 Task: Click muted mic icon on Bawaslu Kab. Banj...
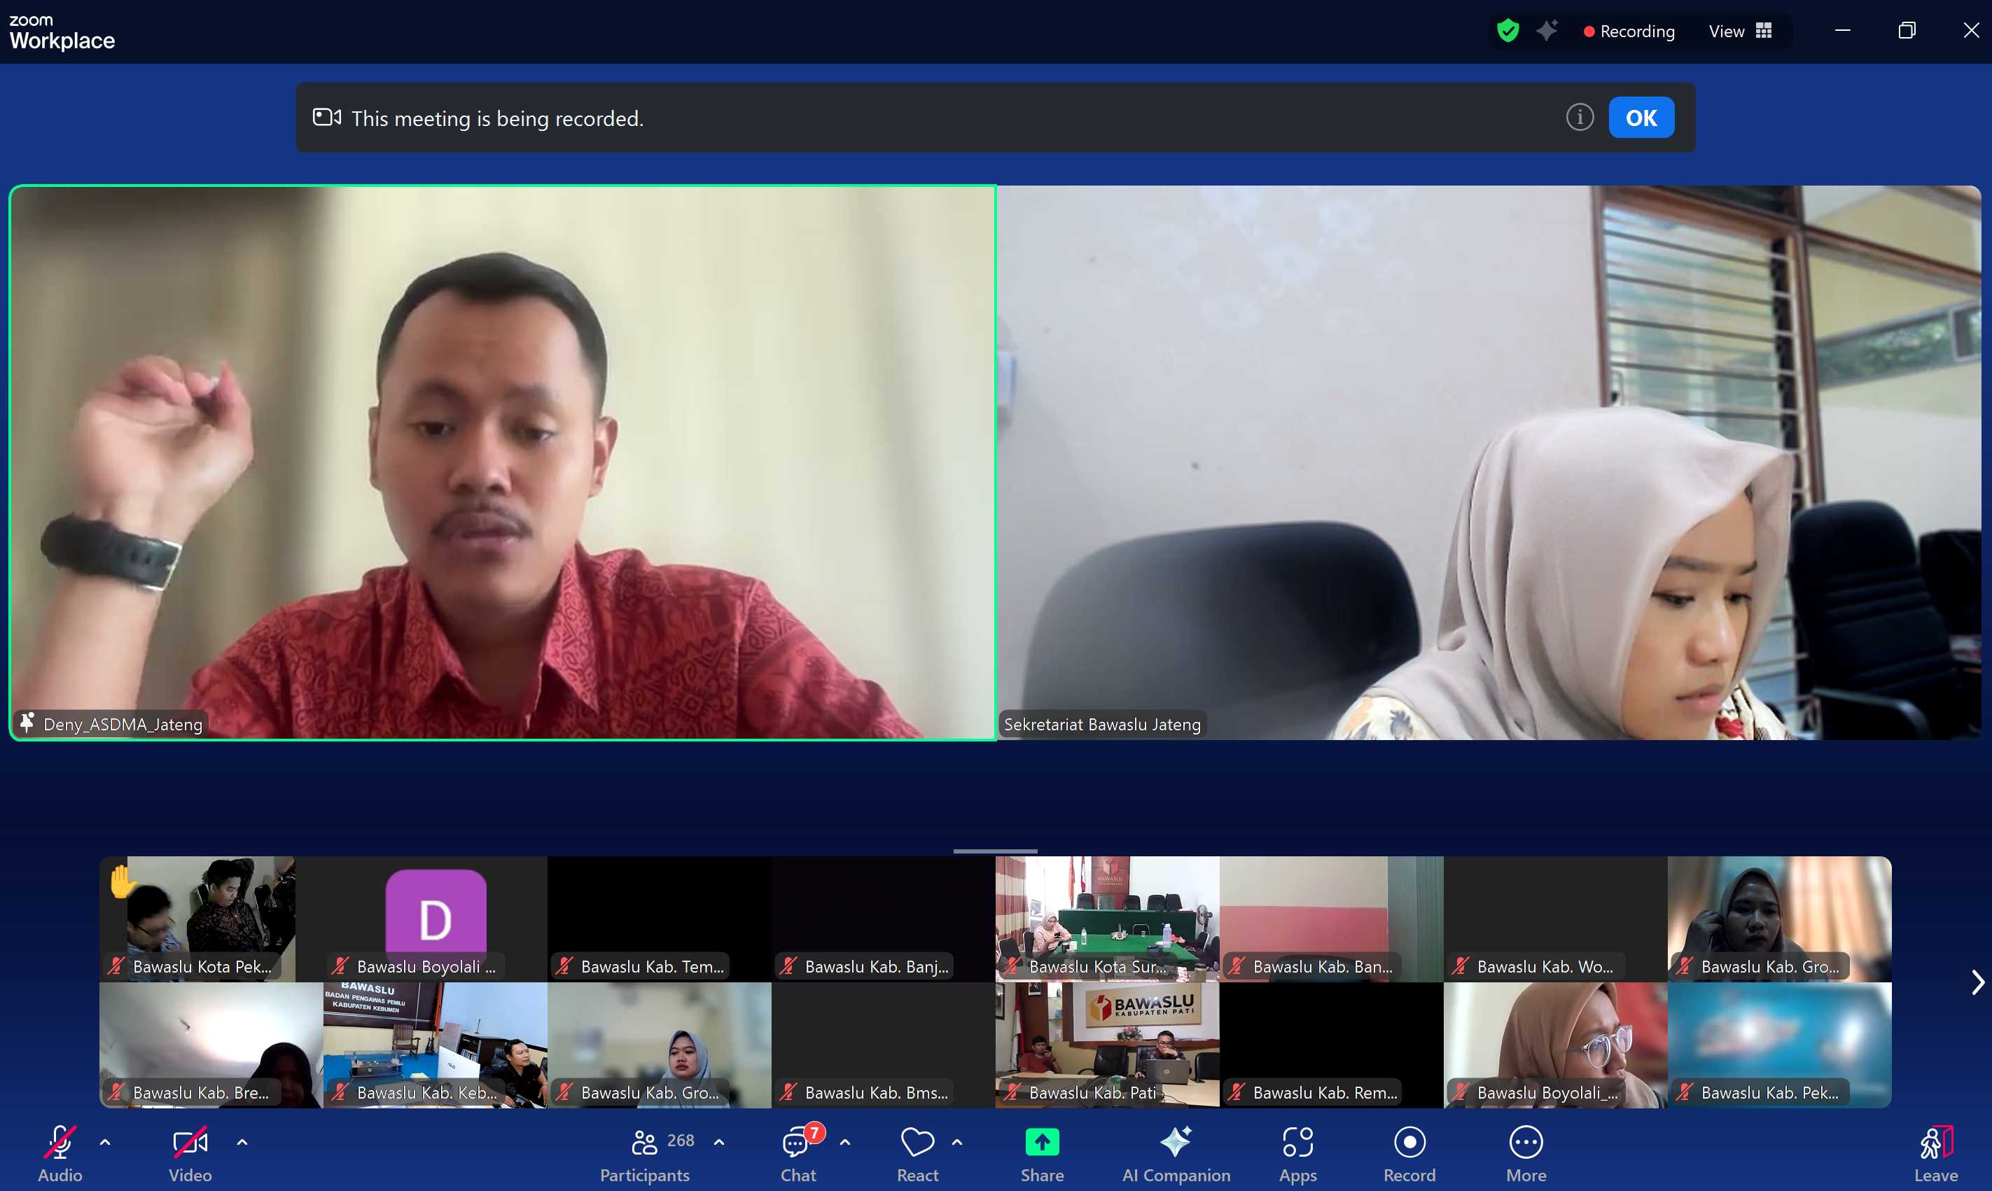(x=788, y=966)
